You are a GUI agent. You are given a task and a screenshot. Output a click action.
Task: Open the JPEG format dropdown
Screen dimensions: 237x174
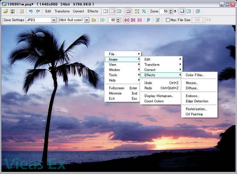coord(53,20)
